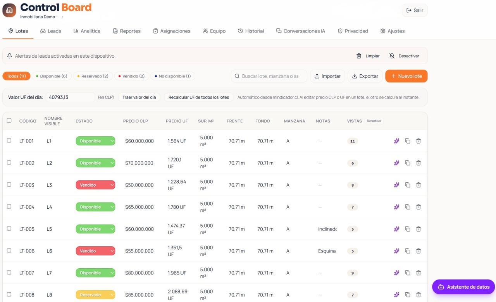496x302 pixels.
Task: Duplicate lot LT-005 with copy icon
Action: 408,229
